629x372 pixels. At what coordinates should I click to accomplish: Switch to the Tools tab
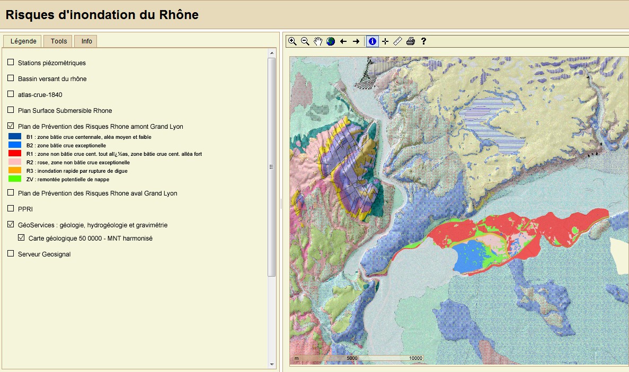(59, 41)
